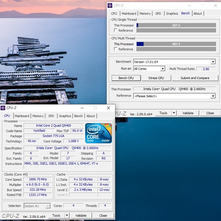Click the CPU-Z app icon in the Bench window title bar

tap(110, 5)
